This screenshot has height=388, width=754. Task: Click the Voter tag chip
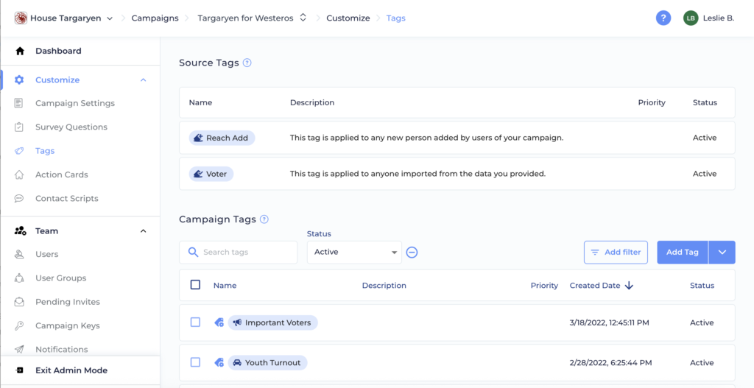[x=211, y=174]
